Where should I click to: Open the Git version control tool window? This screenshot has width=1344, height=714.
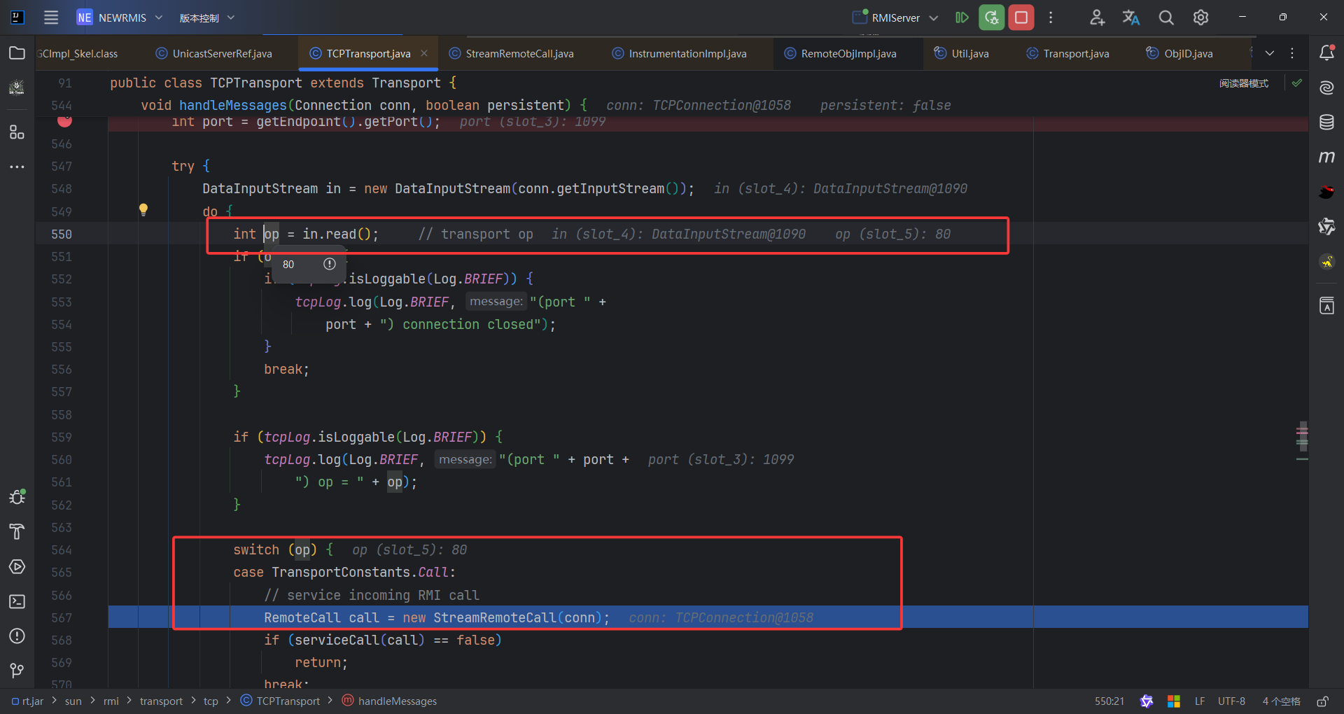17,671
